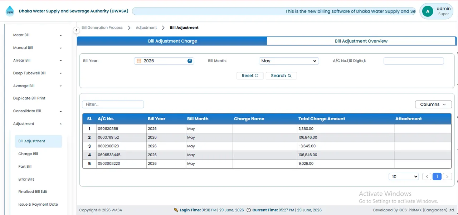Open Charge Bill submenu item
The height and width of the screenshot is (215, 458).
[x=28, y=154]
